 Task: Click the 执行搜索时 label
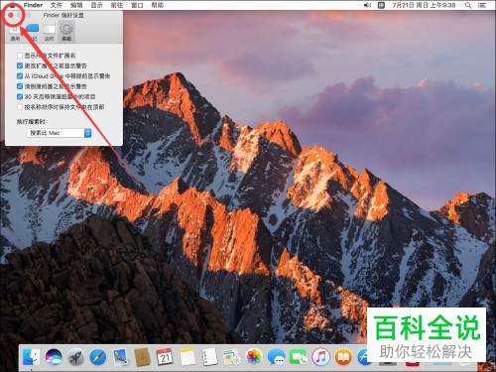coord(32,122)
